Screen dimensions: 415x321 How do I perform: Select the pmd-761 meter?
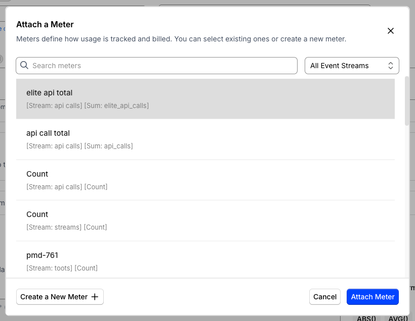(x=205, y=259)
